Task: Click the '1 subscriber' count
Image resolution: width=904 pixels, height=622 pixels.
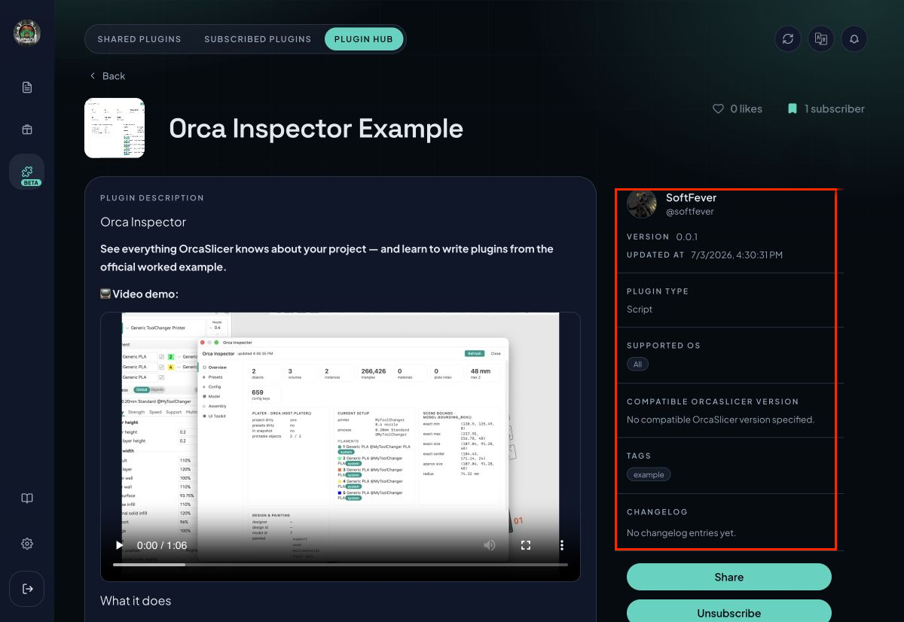Action: coord(835,109)
